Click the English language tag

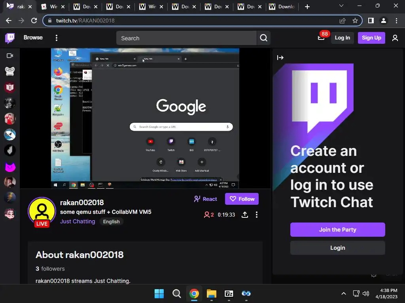tap(111, 222)
